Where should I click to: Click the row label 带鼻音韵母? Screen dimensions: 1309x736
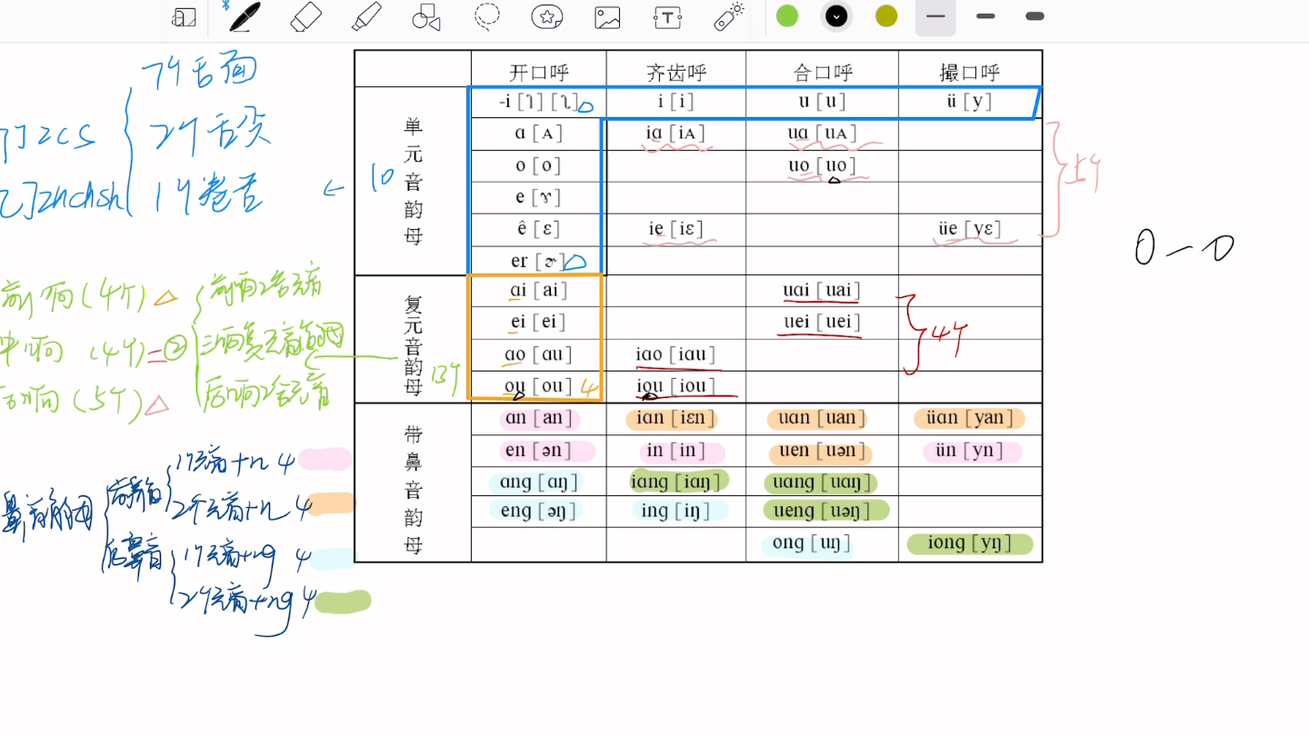[413, 489]
